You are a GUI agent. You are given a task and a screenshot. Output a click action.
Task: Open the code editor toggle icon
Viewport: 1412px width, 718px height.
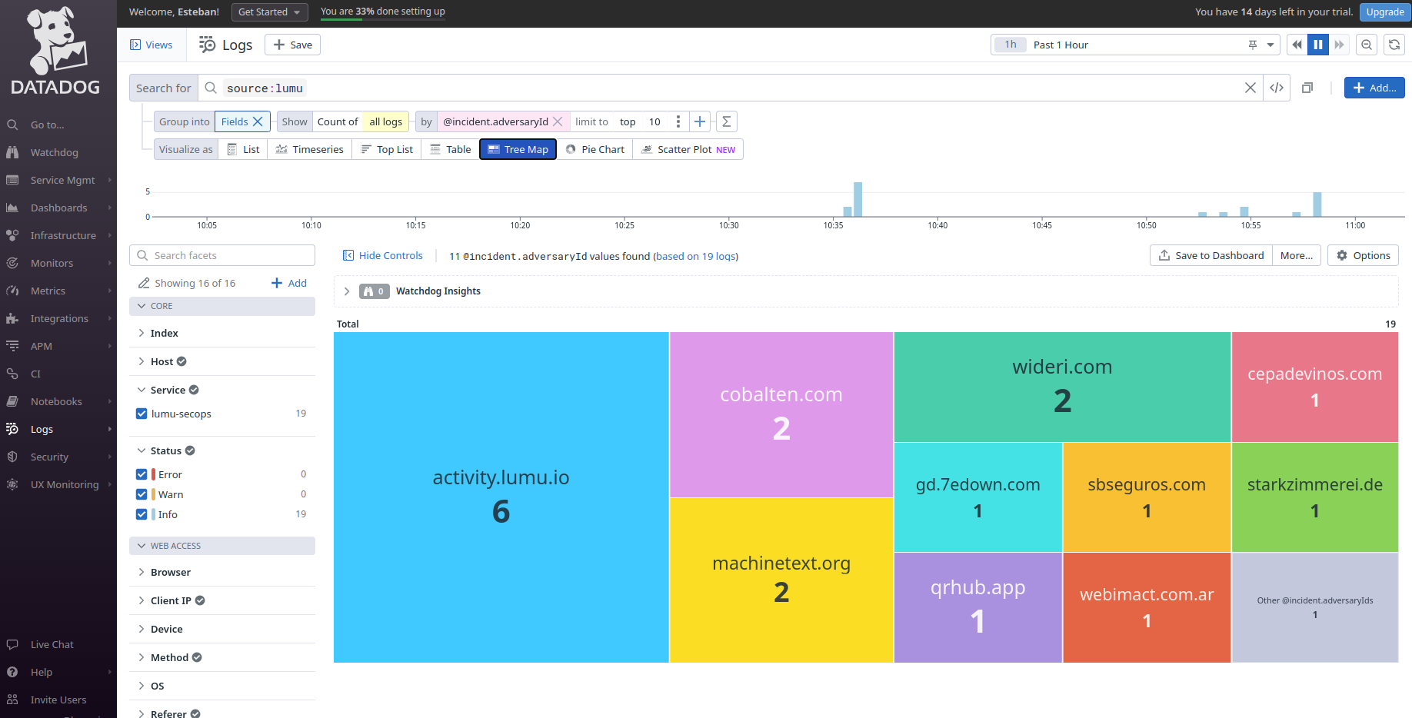(1277, 88)
